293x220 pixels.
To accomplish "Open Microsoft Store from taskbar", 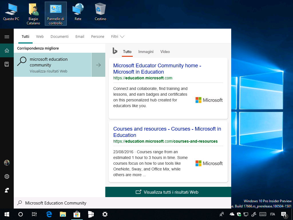I will [77, 214].
